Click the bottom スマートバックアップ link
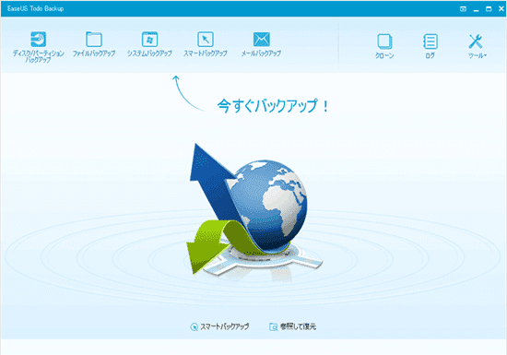This screenshot has width=507, height=355. [x=219, y=326]
